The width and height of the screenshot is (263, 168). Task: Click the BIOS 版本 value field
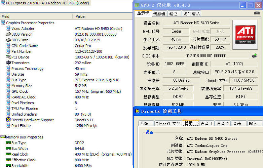pos(206,56)
